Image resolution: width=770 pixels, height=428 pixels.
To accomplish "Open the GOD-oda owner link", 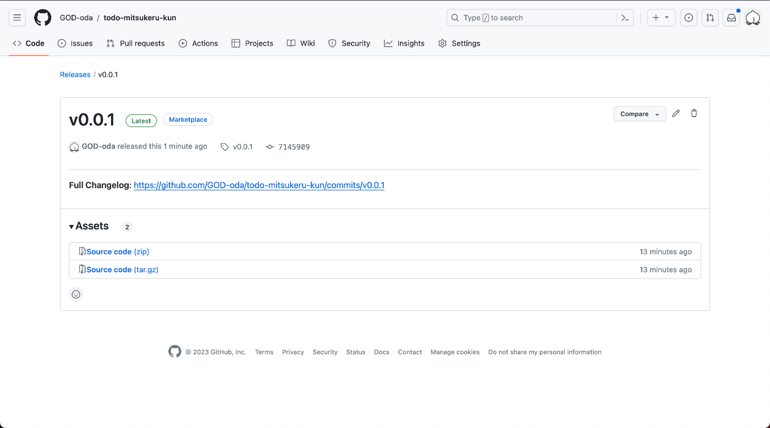I will pyautogui.click(x=76, y=18).
